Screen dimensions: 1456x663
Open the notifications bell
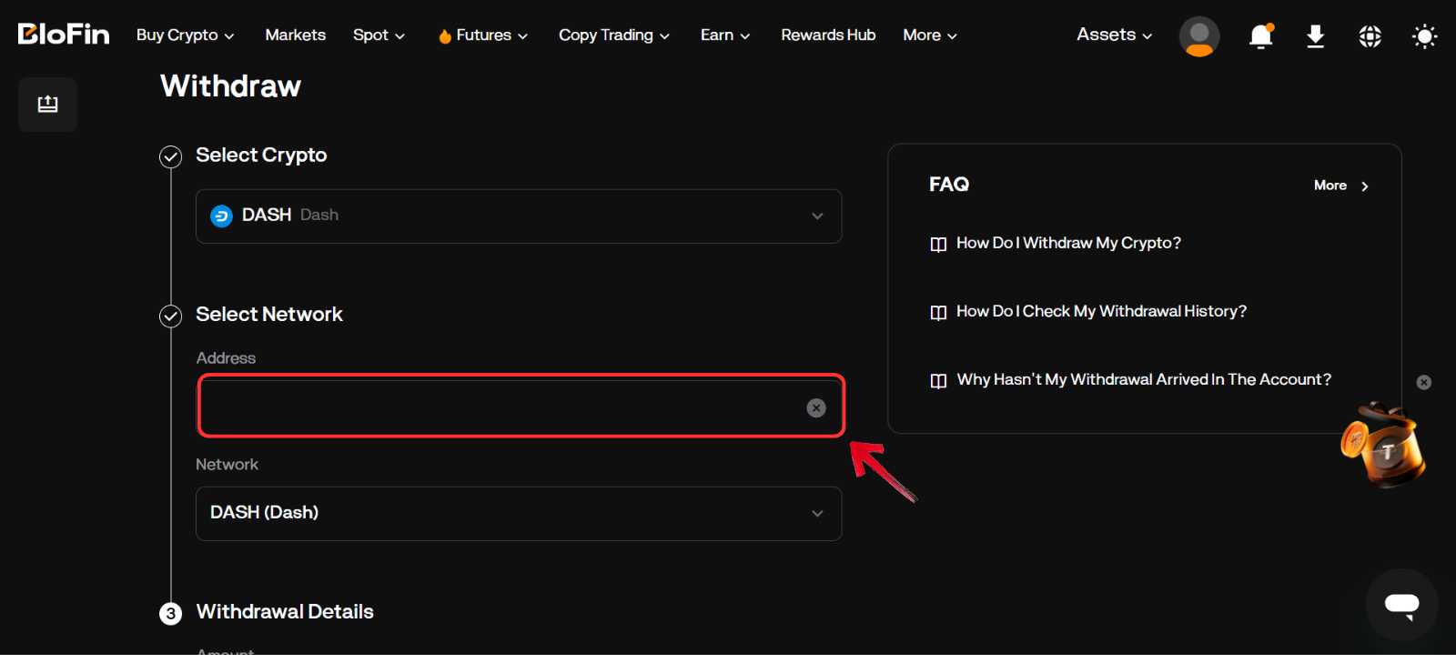coord(1260,36)
